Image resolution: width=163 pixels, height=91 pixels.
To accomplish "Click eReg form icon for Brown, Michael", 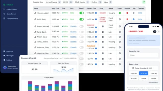I will (x=103, y=26).
